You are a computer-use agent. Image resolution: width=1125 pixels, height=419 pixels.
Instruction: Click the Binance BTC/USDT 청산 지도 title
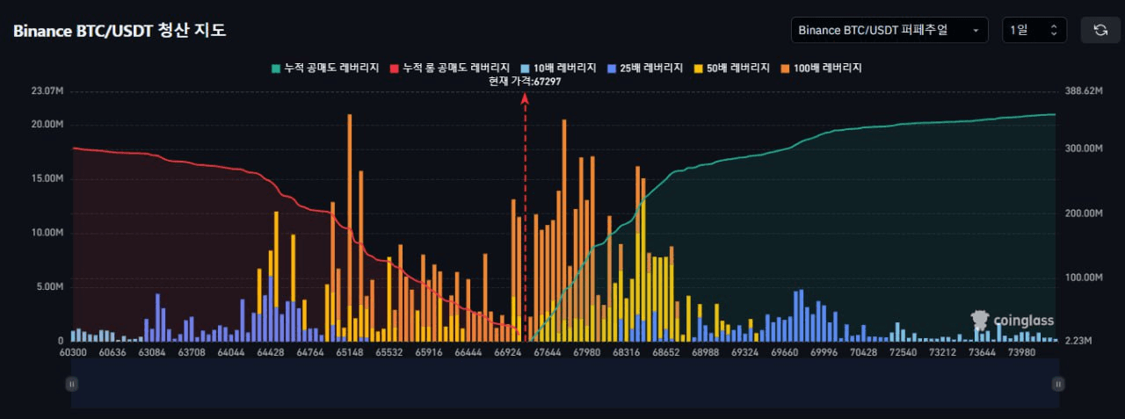click(120, 31)
